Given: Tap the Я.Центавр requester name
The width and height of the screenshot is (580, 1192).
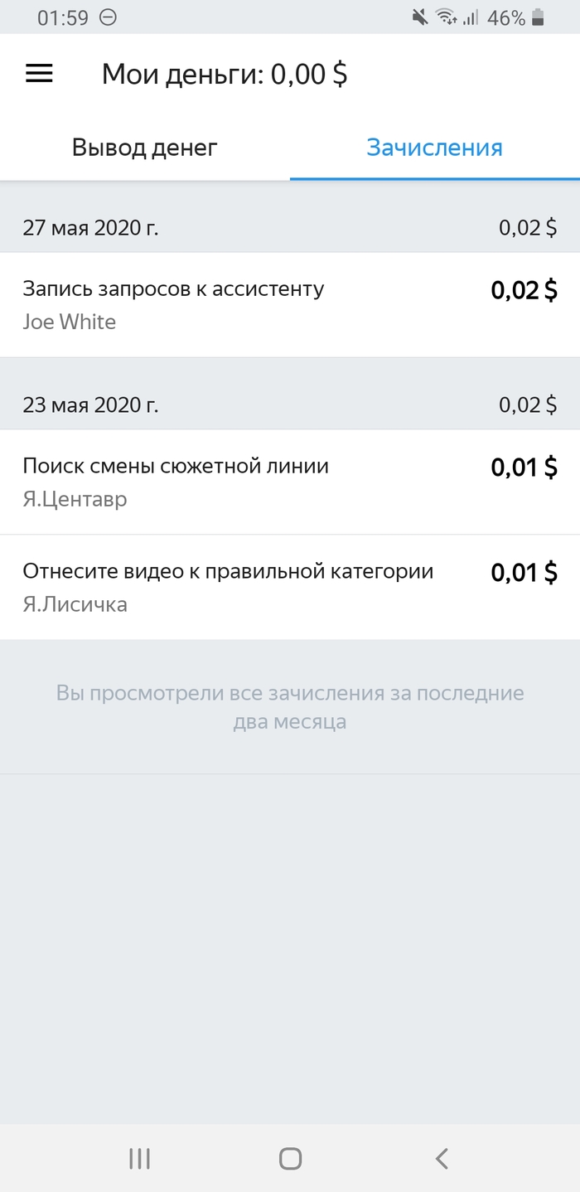Looking at the screenshot, I should tap(75, 499).
